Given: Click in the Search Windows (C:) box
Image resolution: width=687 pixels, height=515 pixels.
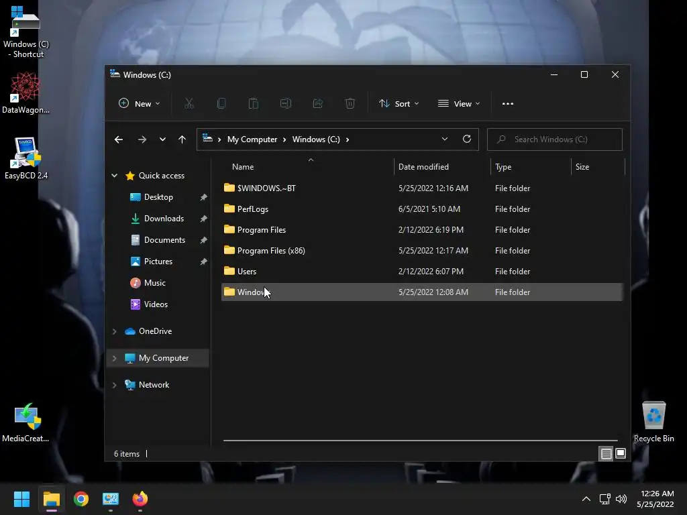Looking at the screenshot, I should (555, 139).
